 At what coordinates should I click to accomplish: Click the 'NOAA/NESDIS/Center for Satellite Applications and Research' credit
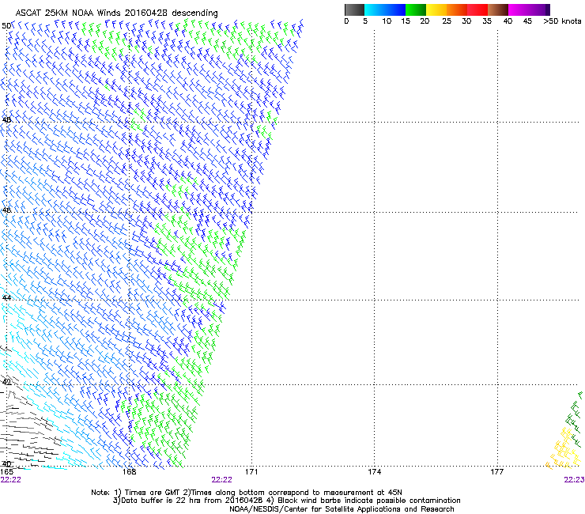coord(342,509)
